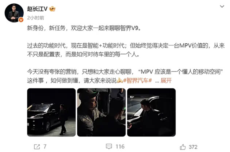Like the post with thumbs-up icon
This screenshot has width=230, height=152.
click(x=183, y=147)
